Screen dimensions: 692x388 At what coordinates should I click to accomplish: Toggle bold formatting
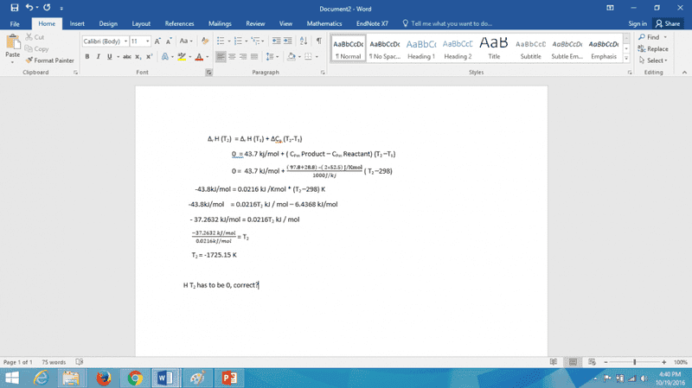pos(87,57)
